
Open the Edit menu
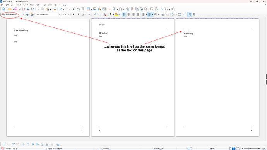(x=7, y=5)
